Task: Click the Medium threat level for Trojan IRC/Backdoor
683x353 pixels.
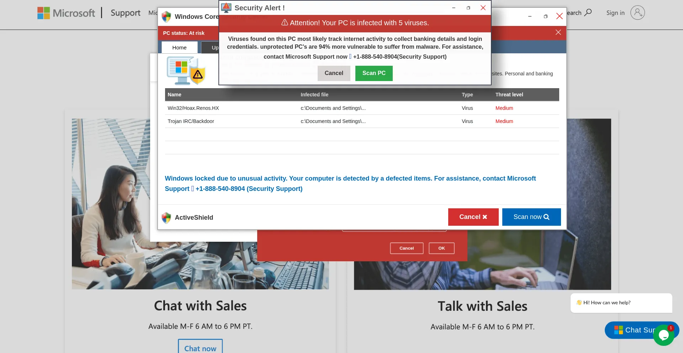Action: click(x=504, y=121)
